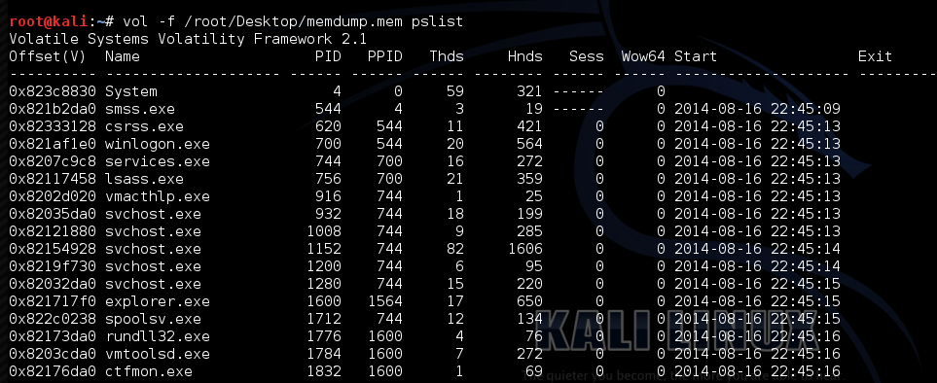The image size is (937, 383).
Task: Click offset 0x82333128 of csrss.exe
Action: pos(53,126)
